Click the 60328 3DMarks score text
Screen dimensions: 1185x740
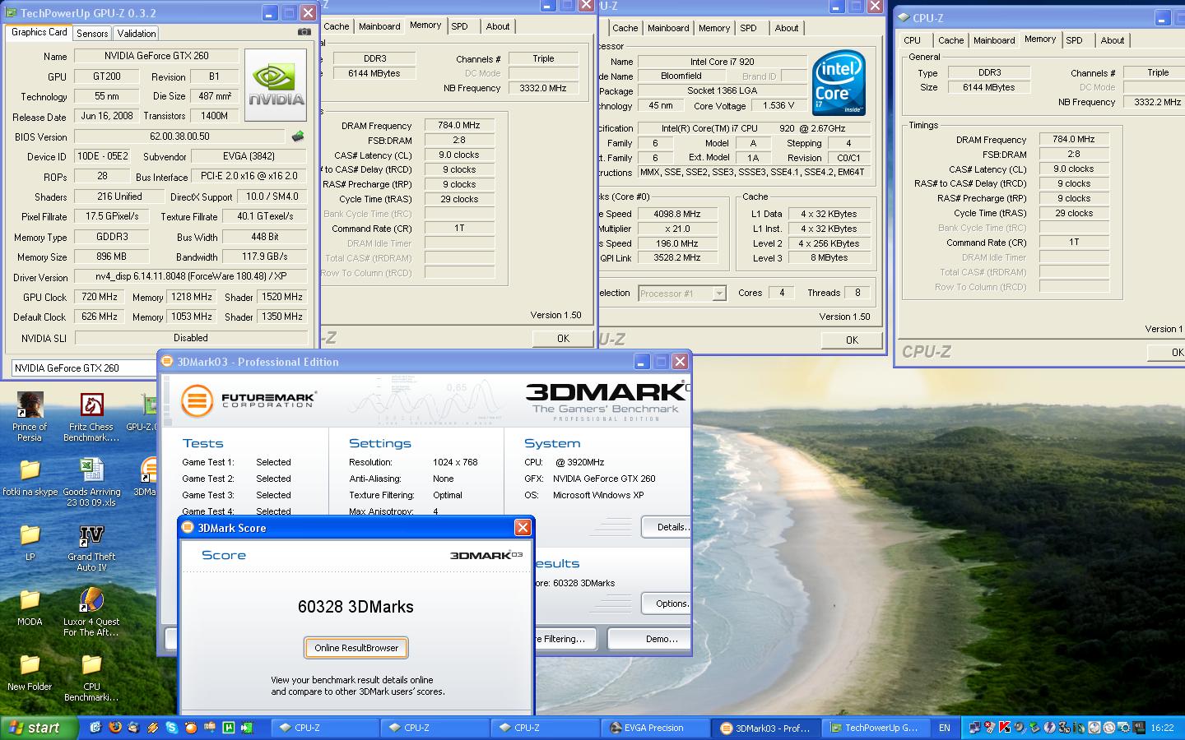tap(355, 607)
